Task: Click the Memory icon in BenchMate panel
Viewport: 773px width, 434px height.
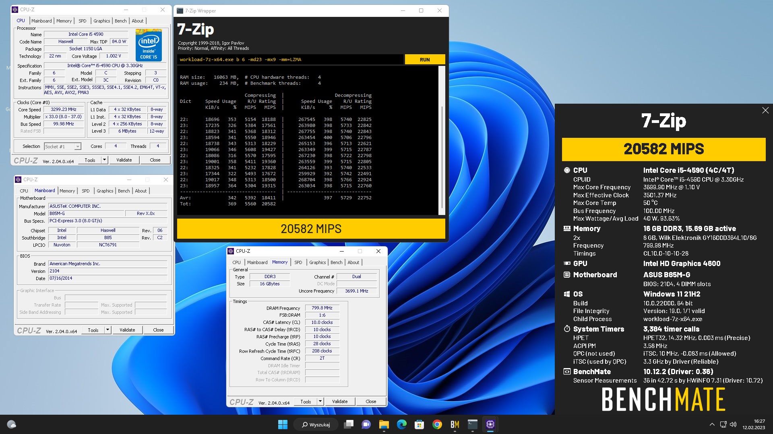Action: click(x=567, y=229)
